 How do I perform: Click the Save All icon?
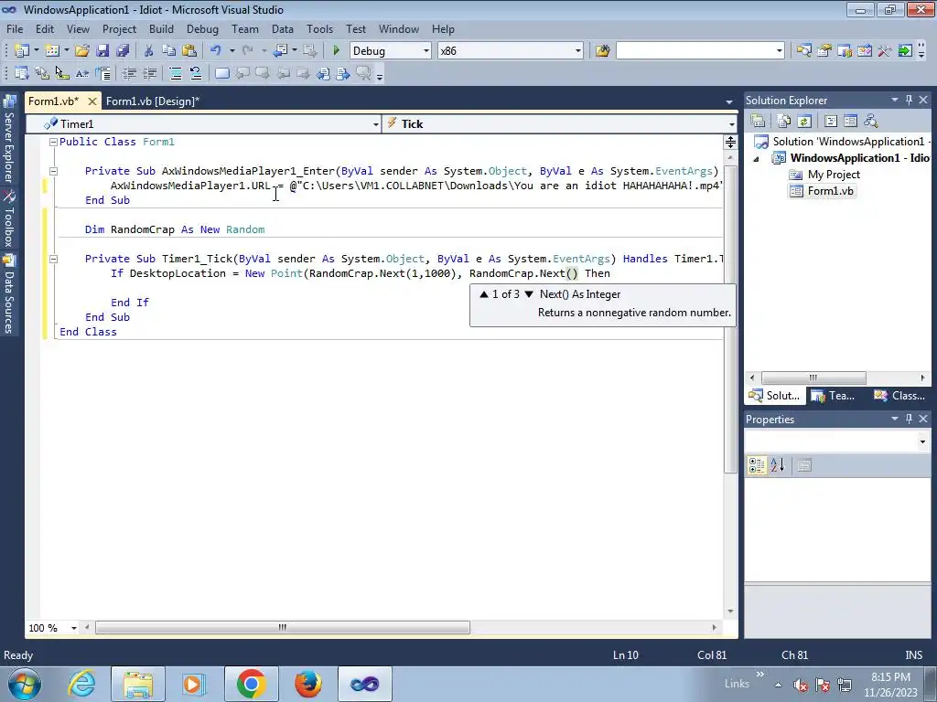point(123,51)
